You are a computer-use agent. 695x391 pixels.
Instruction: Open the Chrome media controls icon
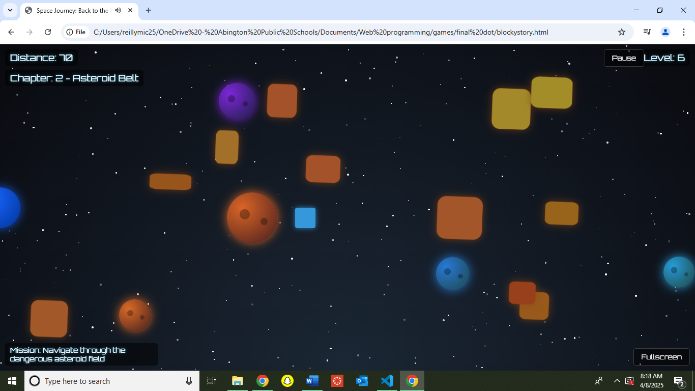click(647, 32)
